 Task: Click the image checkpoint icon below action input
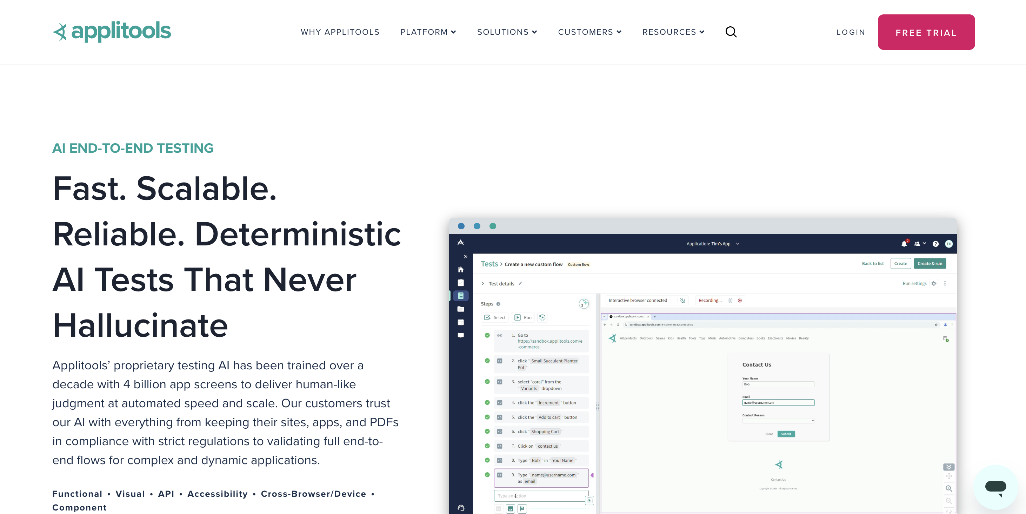[510, 508]
